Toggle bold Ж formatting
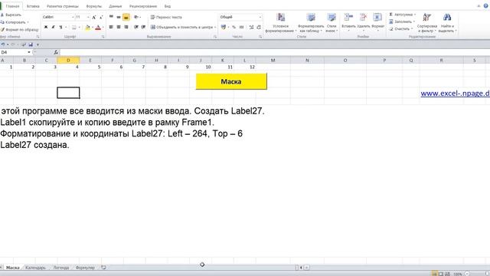Screen dimensions: 490x276 pos(46,28)
